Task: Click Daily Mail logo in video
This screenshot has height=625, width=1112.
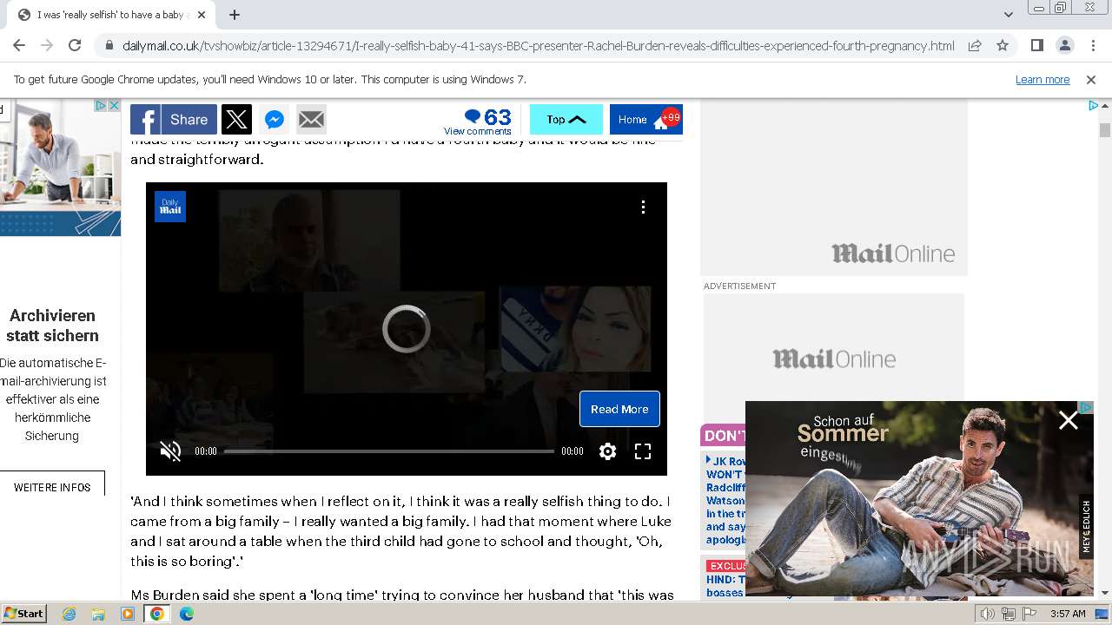Action: pos(170,207)
